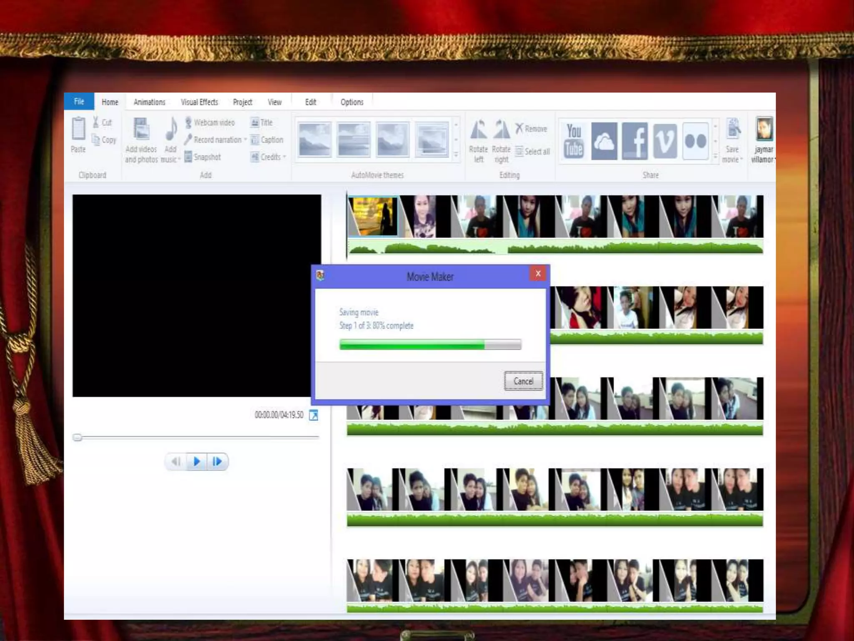Click the preview seek slider handle
The width and height of the screenshot is (854, 641).
[77, 437]
